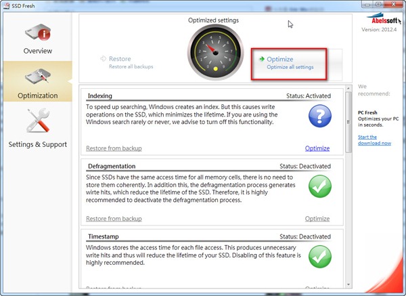This screenshot has width=406, height=296.
Task: Click the Restore arrow icon
Action: pos(103,58)
